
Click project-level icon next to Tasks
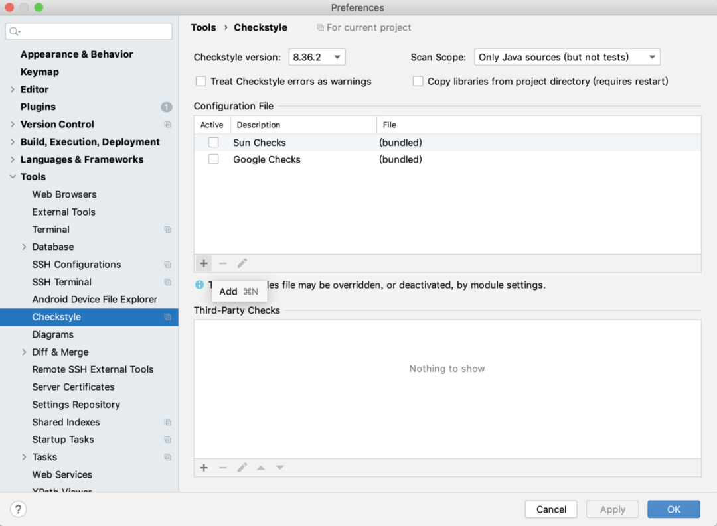(x=168, y=457)
